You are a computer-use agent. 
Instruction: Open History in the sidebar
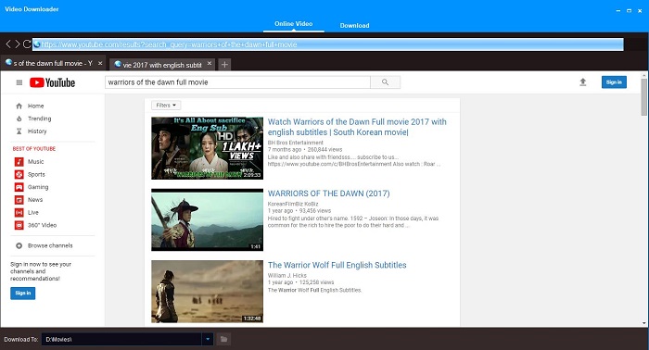click(x=37, y=131)
